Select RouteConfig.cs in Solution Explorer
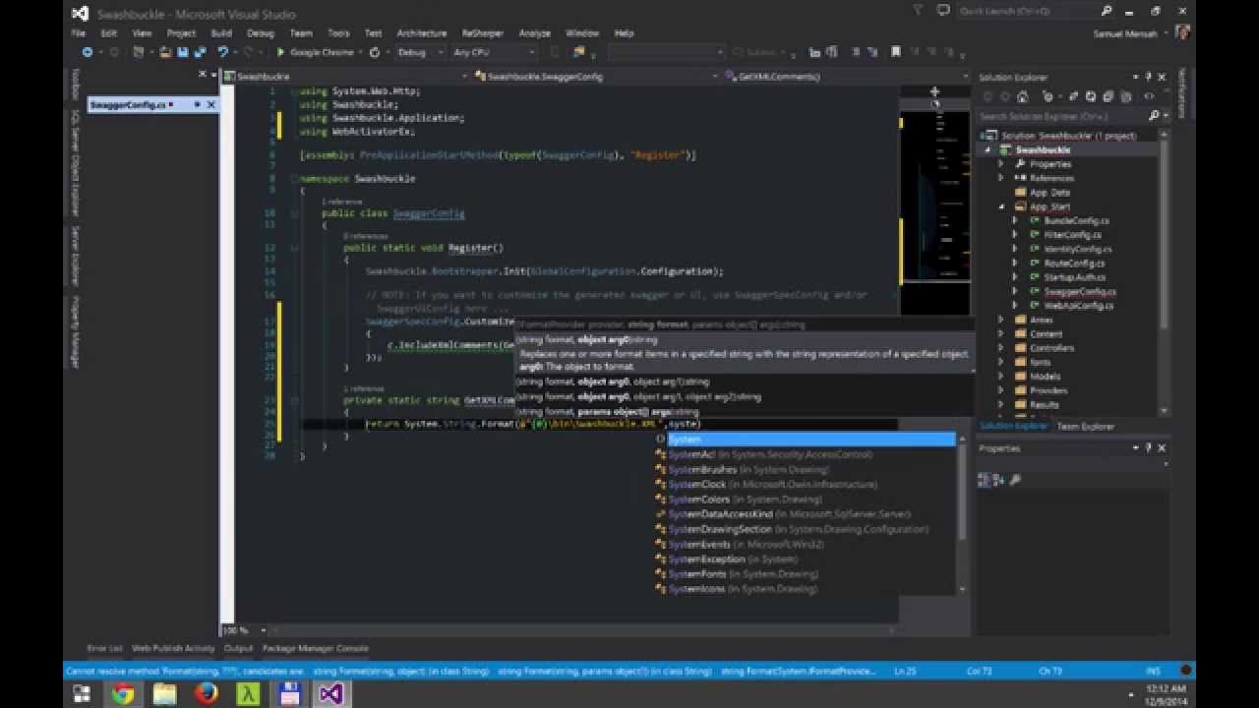The image size is (1259, 708). 1074,264
